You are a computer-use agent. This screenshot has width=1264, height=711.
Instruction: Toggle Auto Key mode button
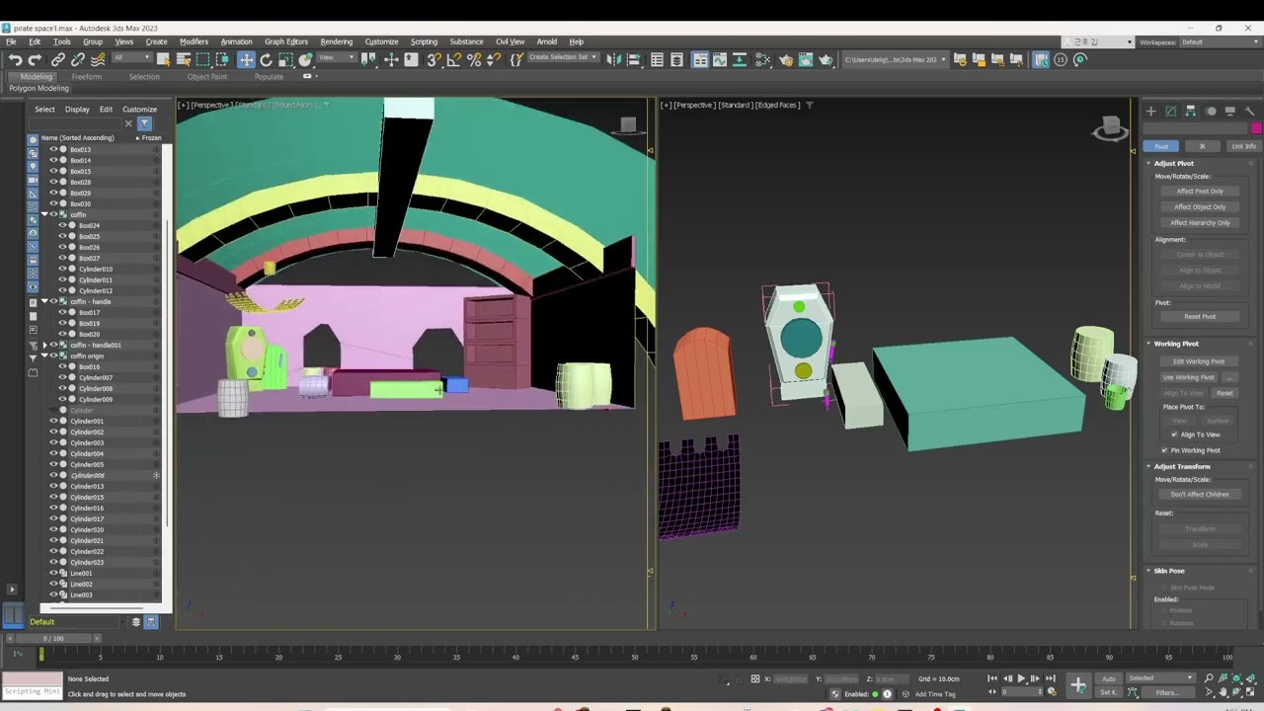click(x=1109, y=678)
